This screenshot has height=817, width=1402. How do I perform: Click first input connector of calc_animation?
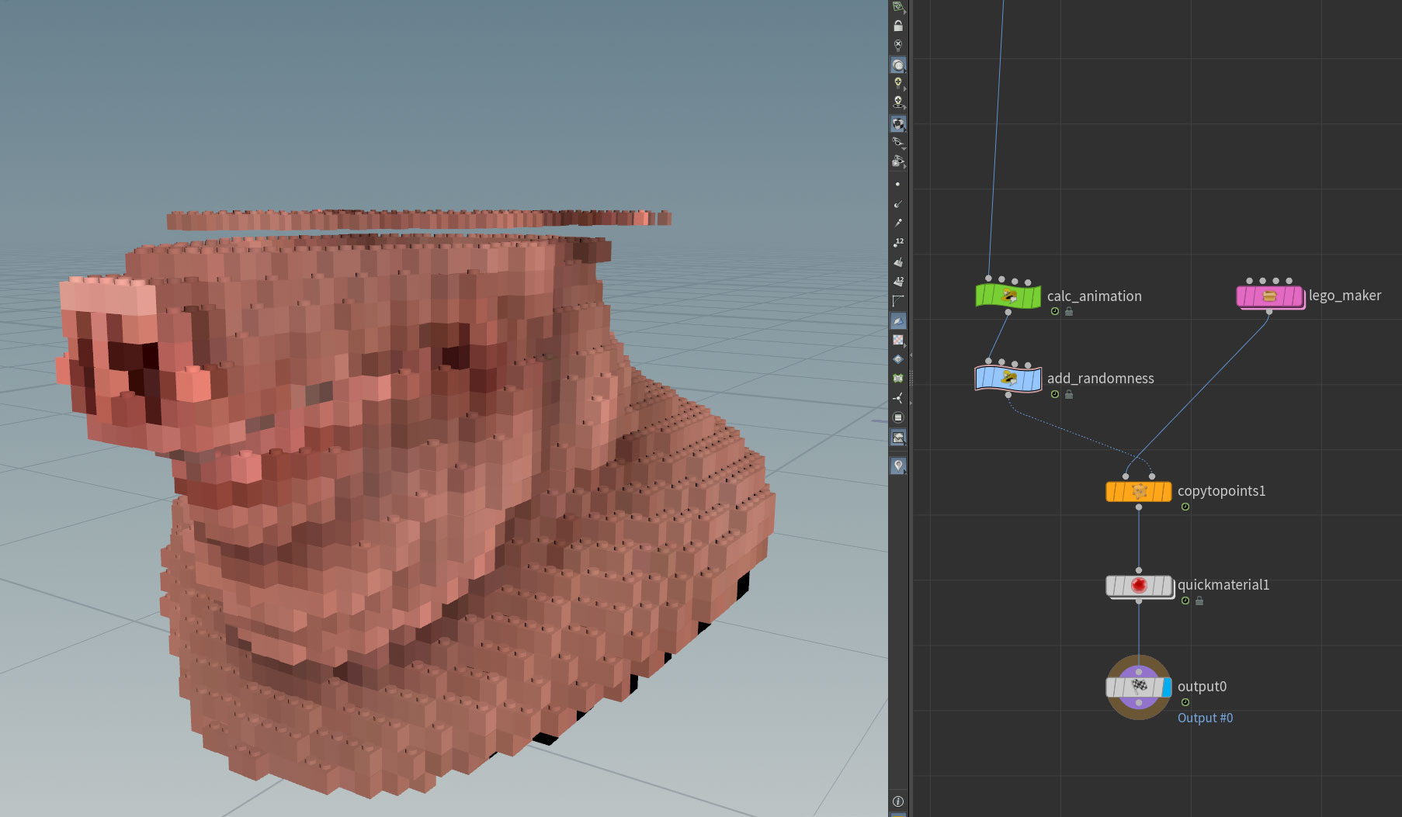(x=988, y=278)
